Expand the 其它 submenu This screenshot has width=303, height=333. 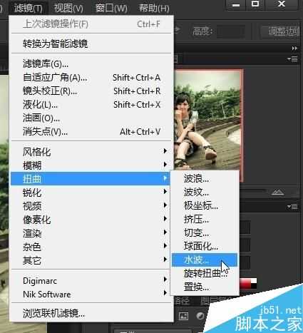[x=91, y=260]
